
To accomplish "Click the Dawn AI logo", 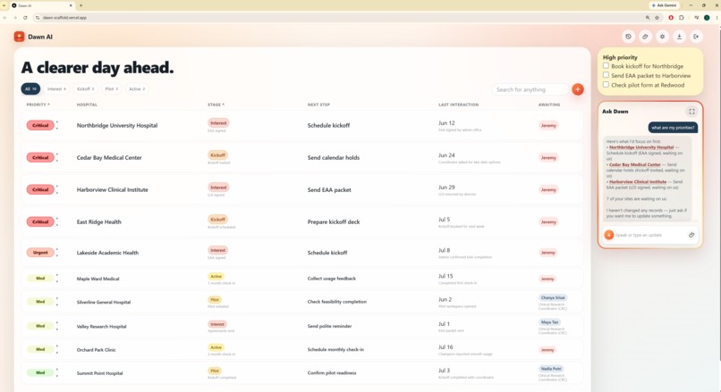I will tap(20, 37).
